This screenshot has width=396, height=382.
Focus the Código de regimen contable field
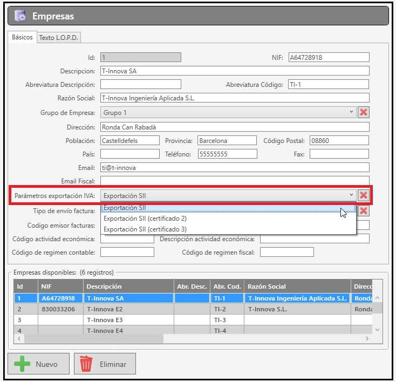tap(127, 252)
